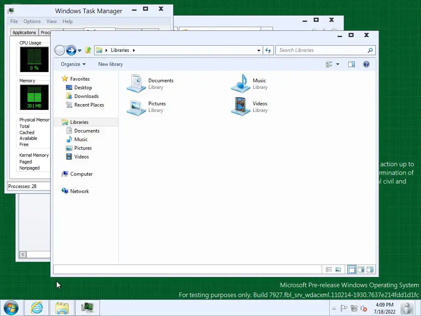Image resolution: width=421 pixels, height=316 pixels.
Task: Create a New library
Action: point(111,64)
